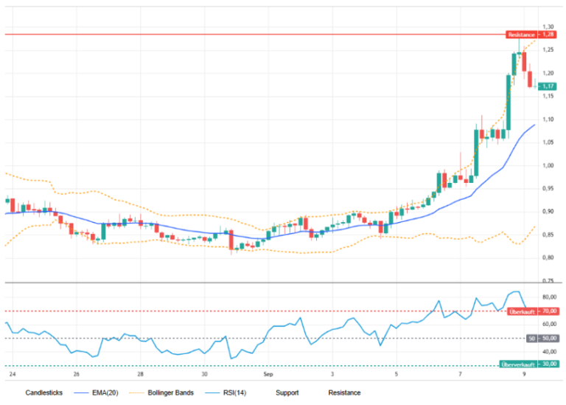Click the 1,25 price axis label
This screenshot has height=405, width=566.
[x=548, y=50]
